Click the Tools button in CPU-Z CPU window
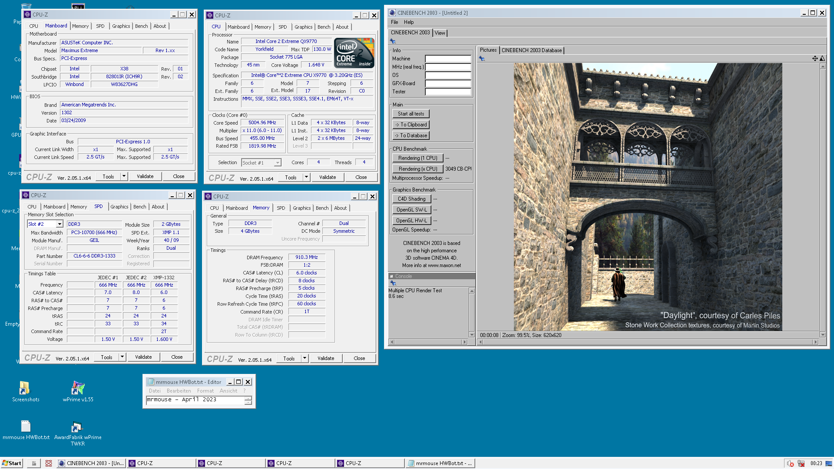 [291, 177]
